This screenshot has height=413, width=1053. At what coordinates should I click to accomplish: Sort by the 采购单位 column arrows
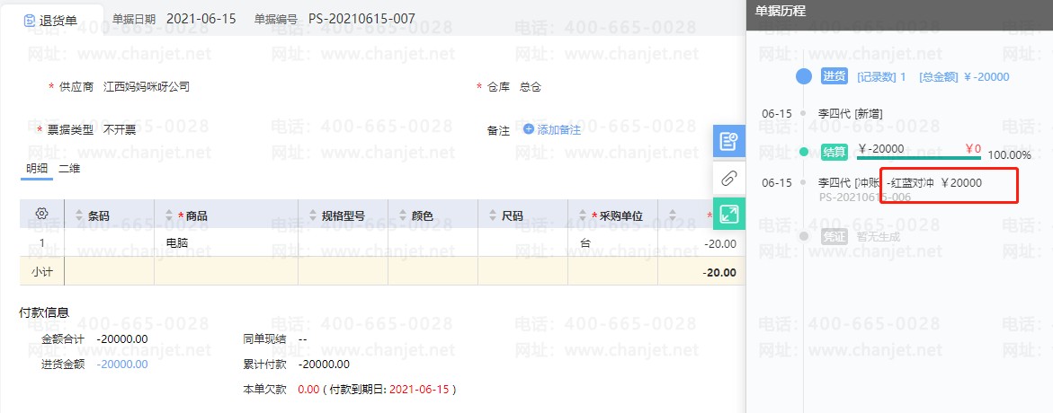pos(582,215)
